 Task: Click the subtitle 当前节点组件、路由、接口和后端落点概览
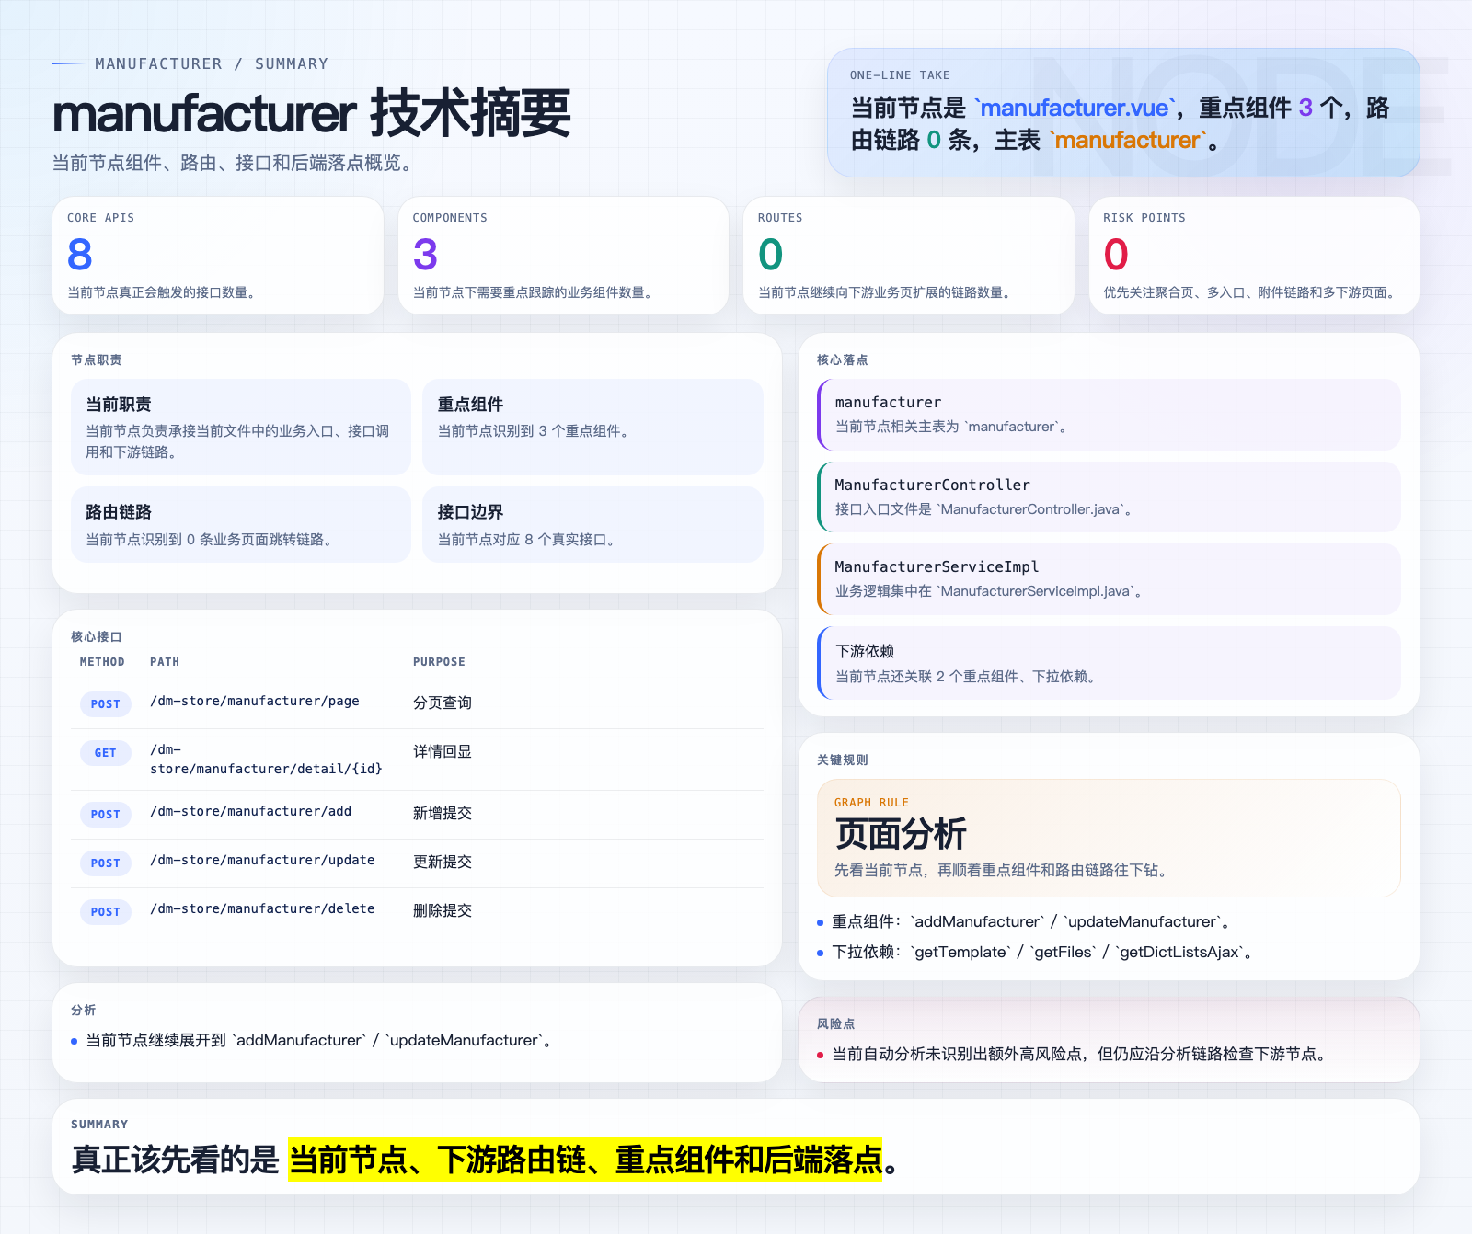pyautogui.click(x=236, y=163)
